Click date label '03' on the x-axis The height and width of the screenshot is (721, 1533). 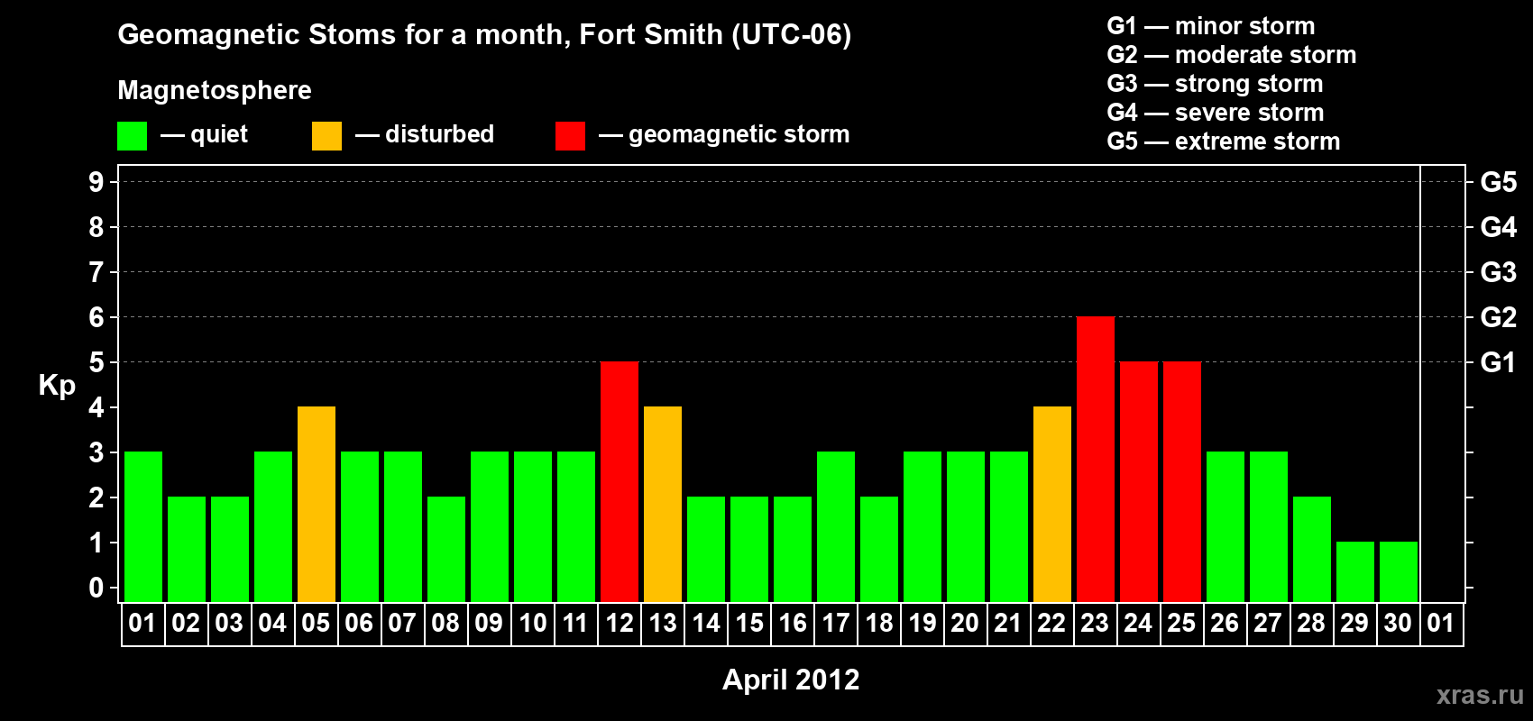coord(229,624)
